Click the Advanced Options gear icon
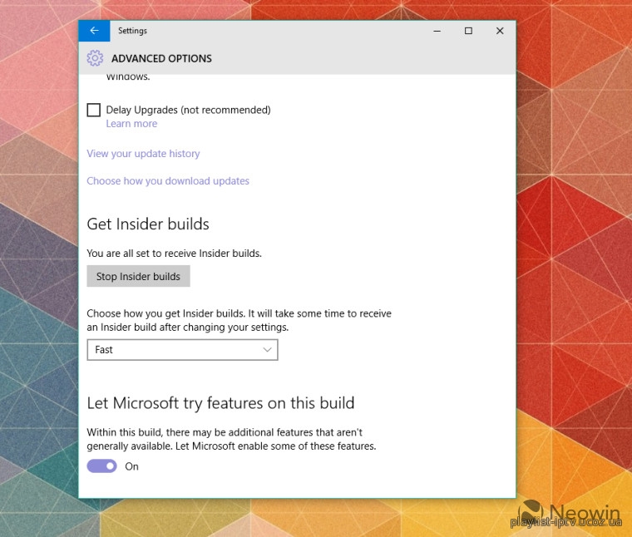Screen dimensions: 632x537 pos(95,58)
